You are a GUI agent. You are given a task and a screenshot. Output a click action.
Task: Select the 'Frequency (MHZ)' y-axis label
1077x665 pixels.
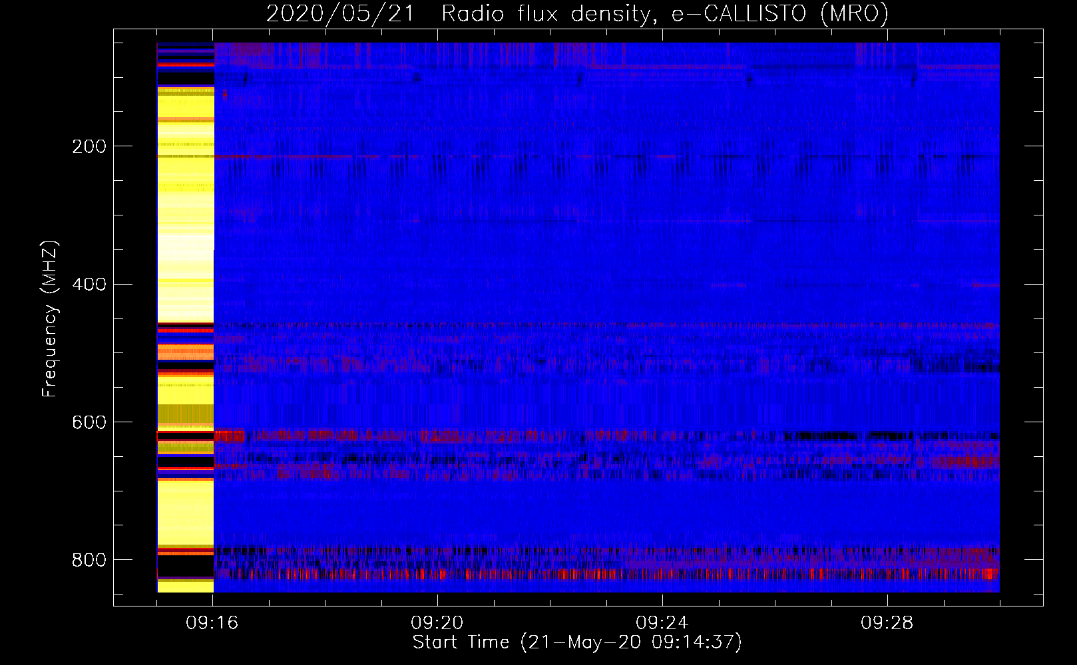point(49,319)
